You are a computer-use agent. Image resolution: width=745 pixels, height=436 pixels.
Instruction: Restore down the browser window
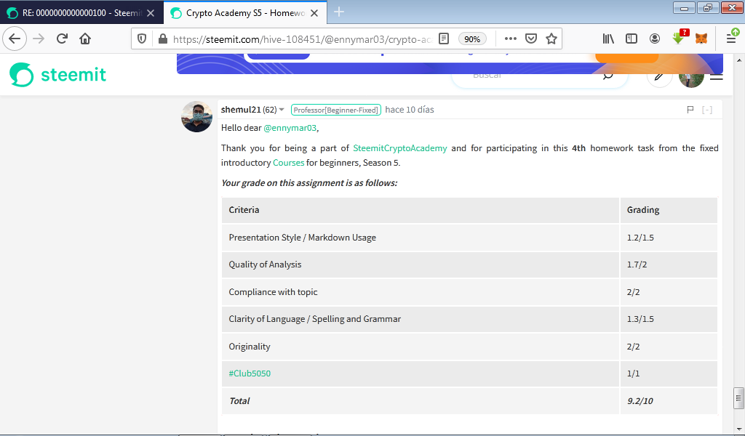click(x=707, y=7)
